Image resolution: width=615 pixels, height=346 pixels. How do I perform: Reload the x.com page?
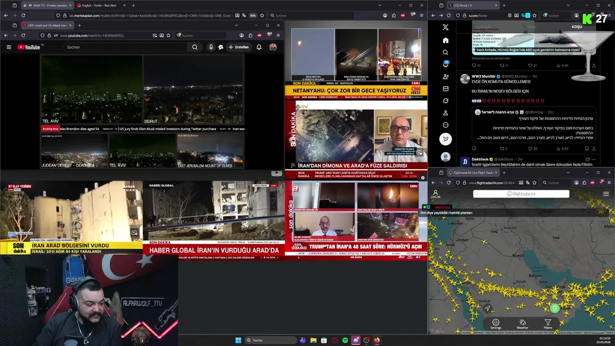click(x=449, y=15)
